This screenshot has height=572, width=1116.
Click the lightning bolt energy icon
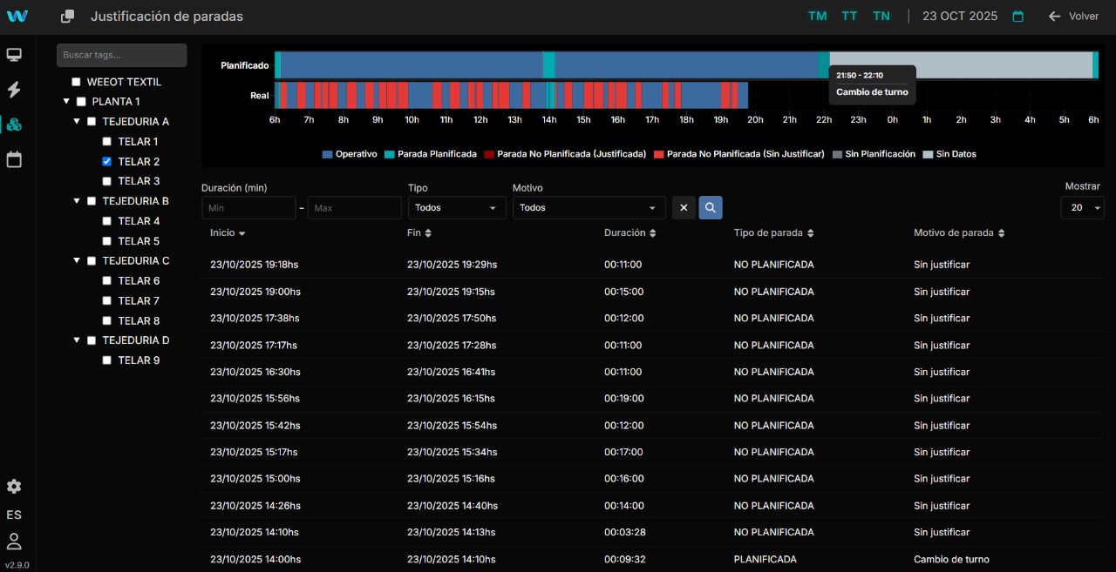click(14, 90)
